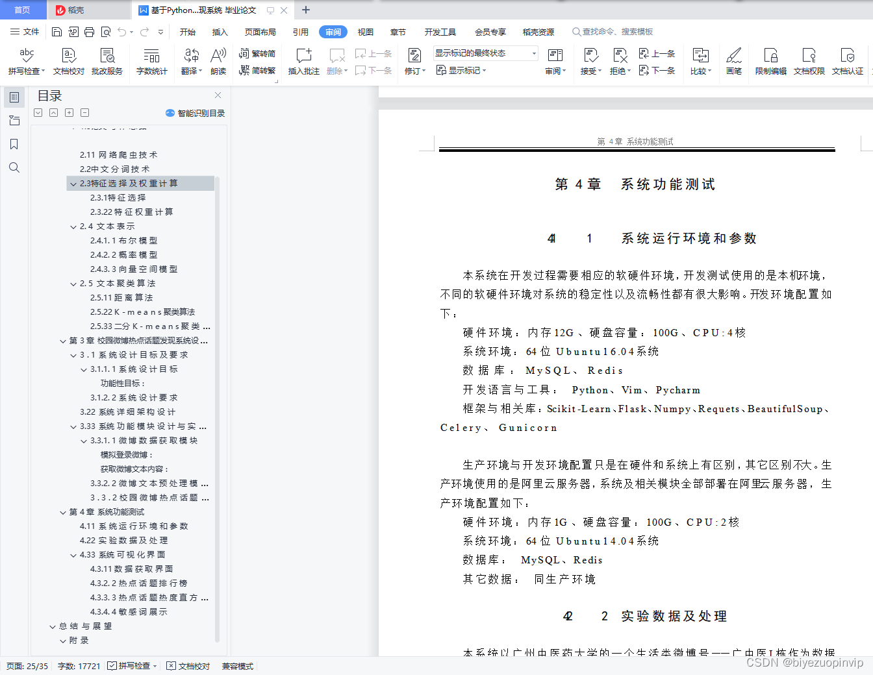This screenshot has height=675, width=873.
Task: Open the 字数统计 word count tool
Action: [x=151, y=61]
